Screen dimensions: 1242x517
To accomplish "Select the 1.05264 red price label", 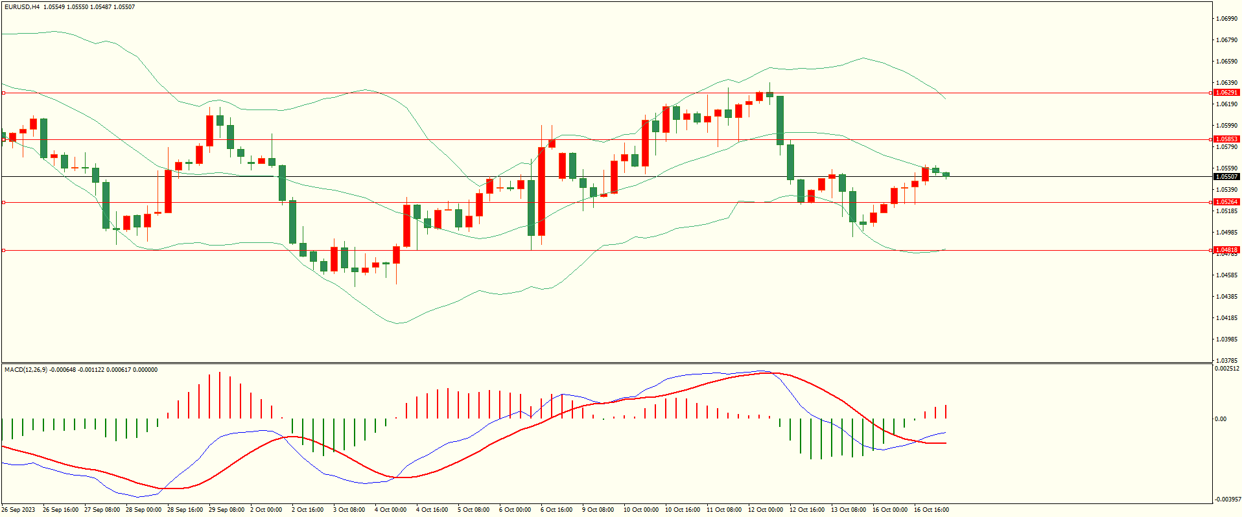I will [1226, 202].
